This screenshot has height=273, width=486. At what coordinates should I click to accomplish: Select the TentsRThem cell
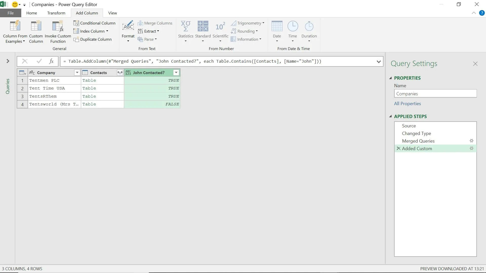(54, 96)
